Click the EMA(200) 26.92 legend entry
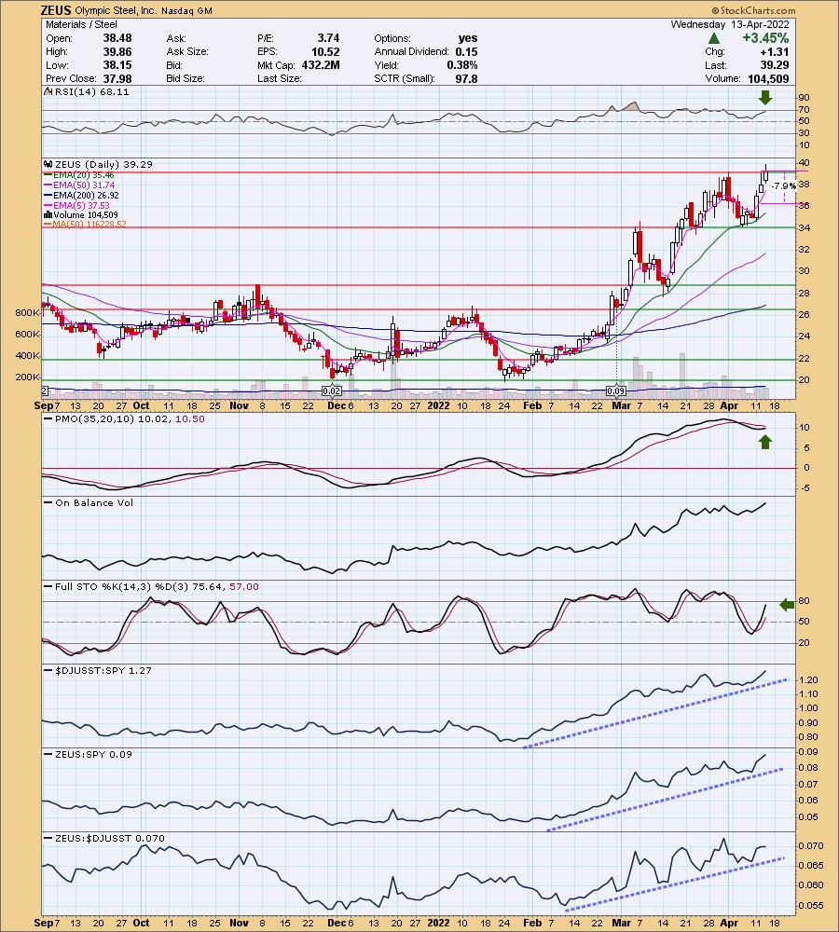The width and height of the screenshot is (839, 932). pos(81,196)
